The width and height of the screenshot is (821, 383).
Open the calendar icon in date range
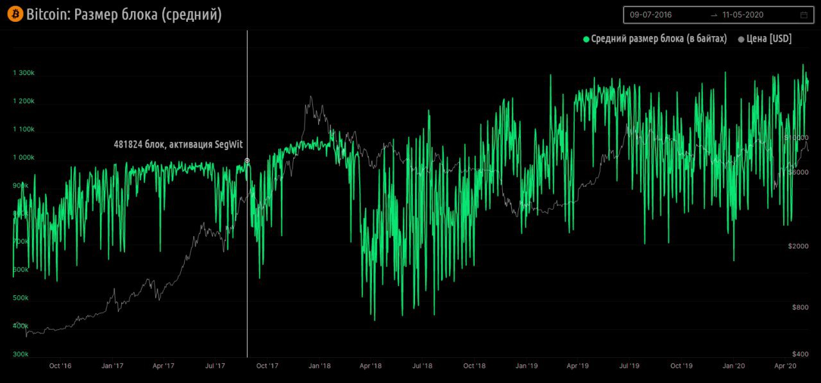(x=804, y=14)
